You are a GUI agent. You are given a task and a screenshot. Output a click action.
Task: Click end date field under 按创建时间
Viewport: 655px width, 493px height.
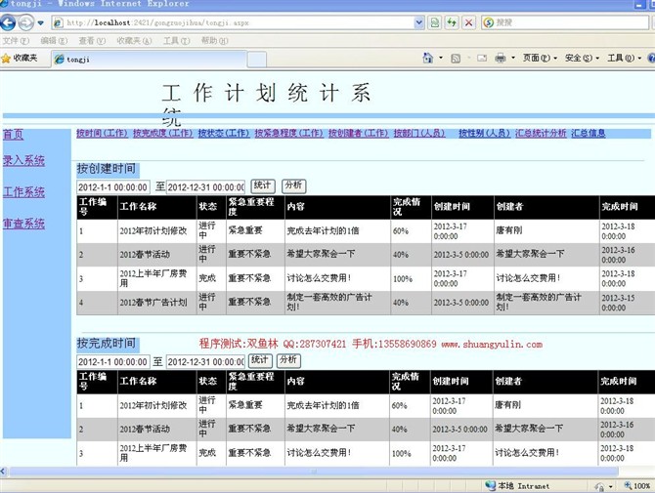[205, 187]
